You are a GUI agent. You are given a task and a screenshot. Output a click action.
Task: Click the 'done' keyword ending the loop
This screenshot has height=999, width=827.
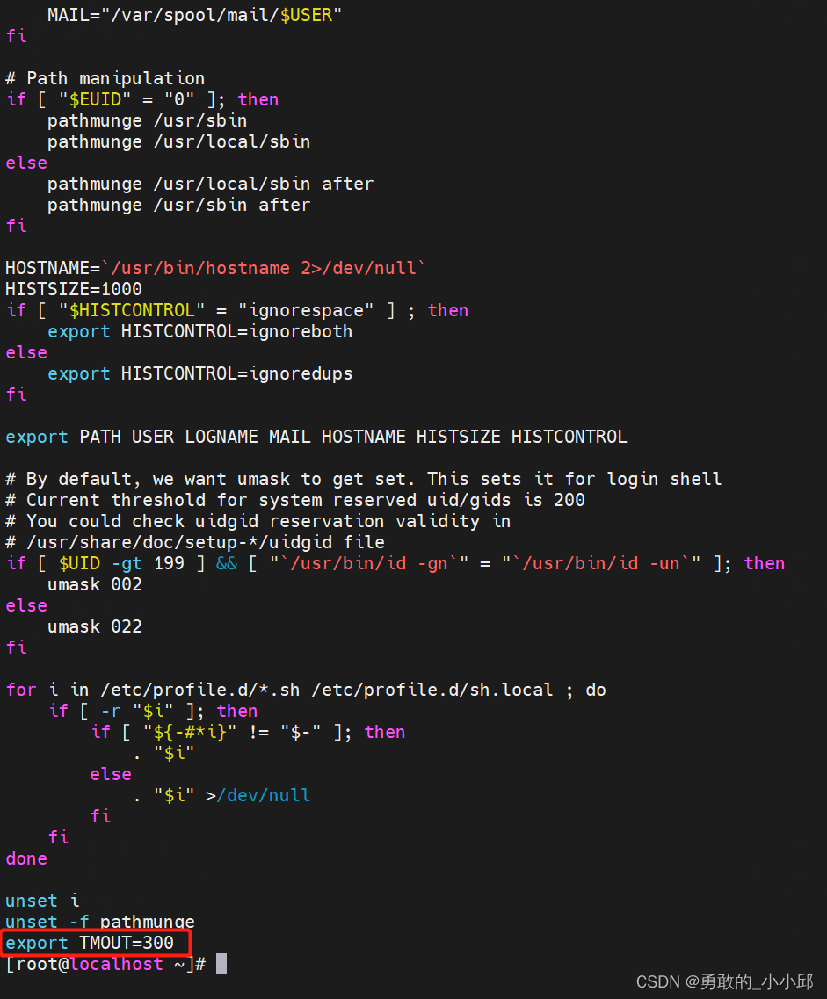coord(26,858)
